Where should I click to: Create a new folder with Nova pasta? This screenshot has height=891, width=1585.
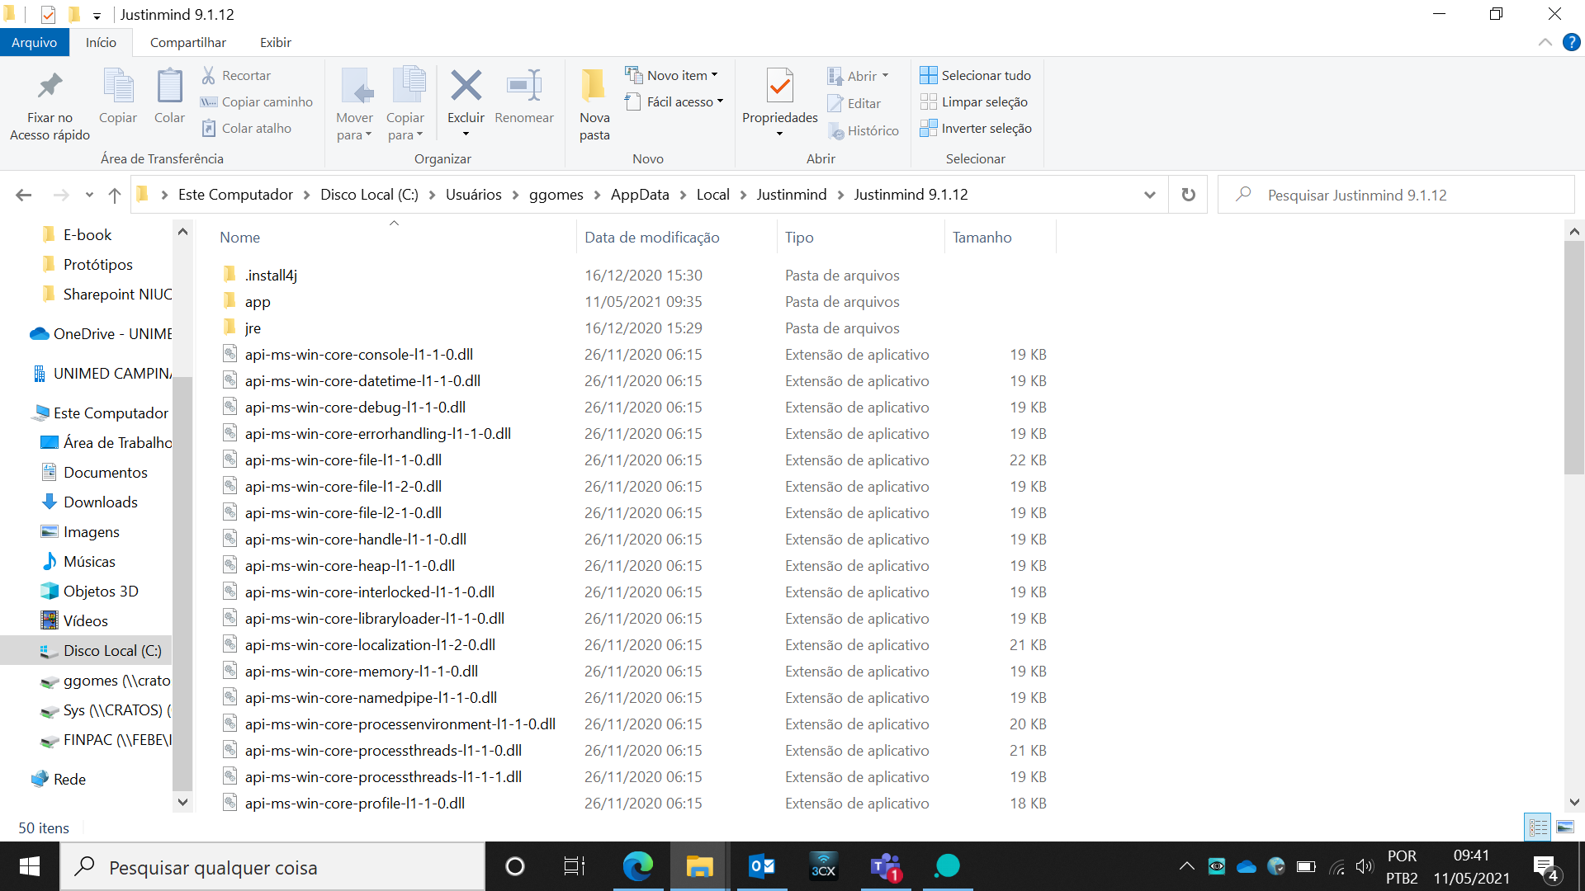[x=594, y=104]
